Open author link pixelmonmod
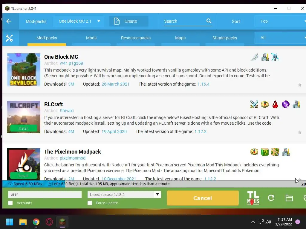 (x=73, y=158)
